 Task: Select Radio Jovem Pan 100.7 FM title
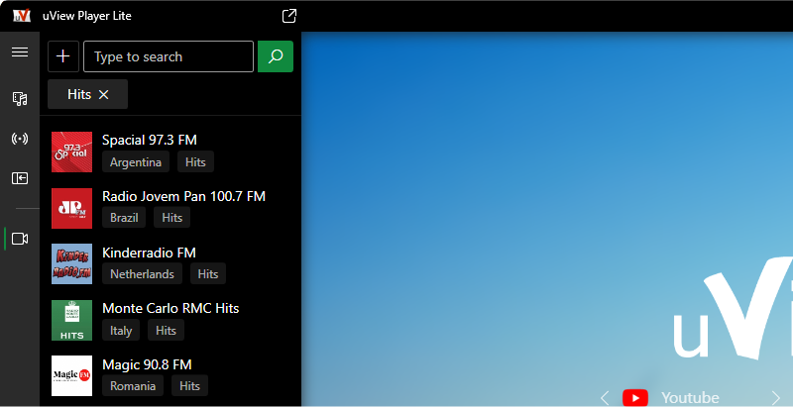click(183, 196)
